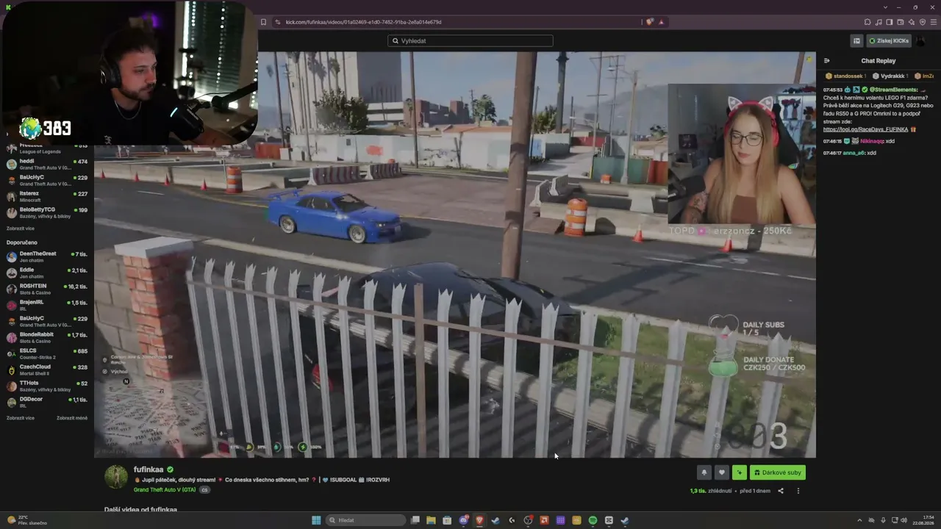Bookmark this page in the browser
This screenshot has height=529, width=941.
coord(263,22)
